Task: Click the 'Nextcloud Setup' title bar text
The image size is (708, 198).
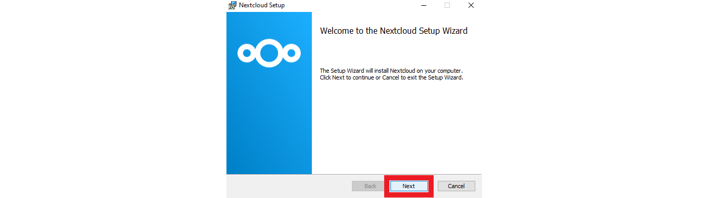Action: (262, 5)
